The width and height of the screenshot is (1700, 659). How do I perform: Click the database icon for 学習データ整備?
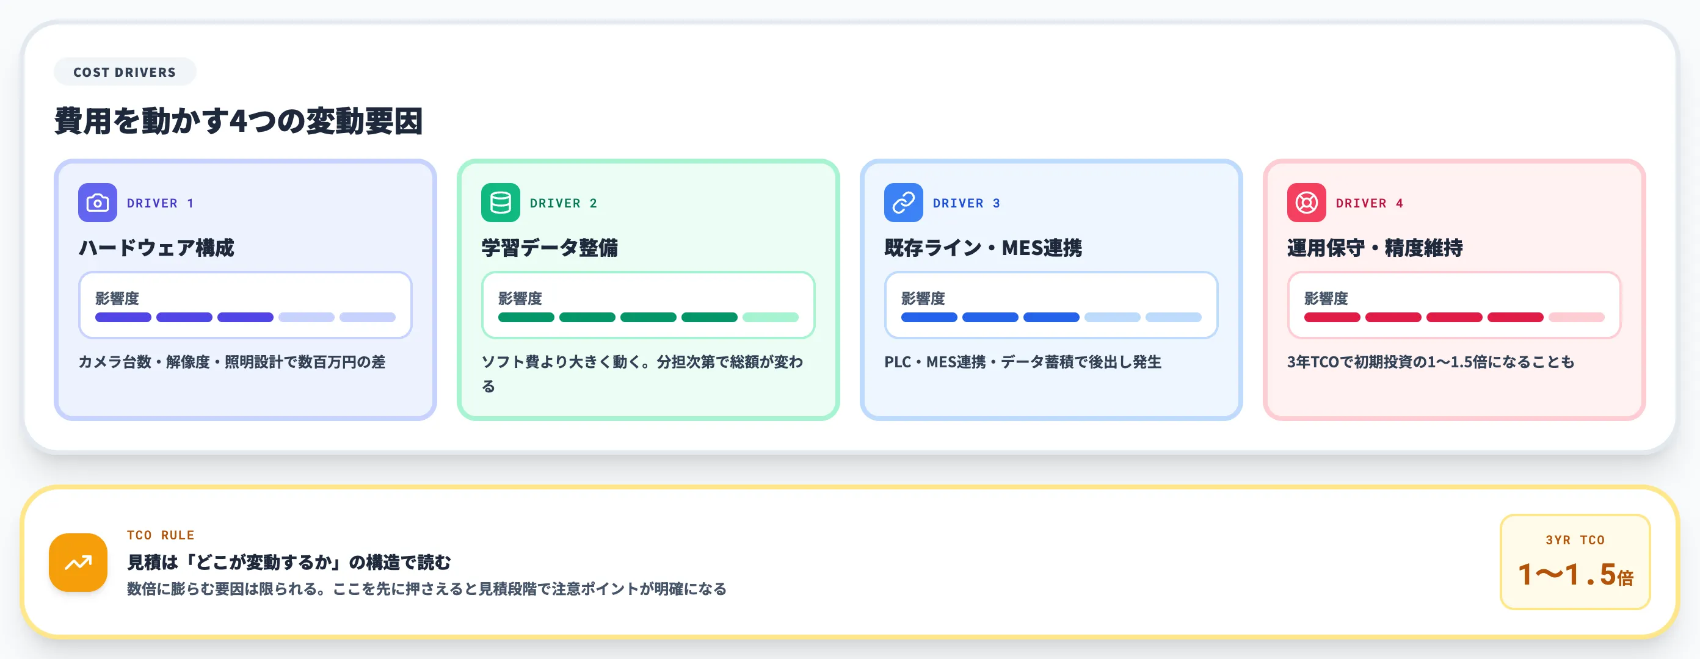click(x=501, y=203)
